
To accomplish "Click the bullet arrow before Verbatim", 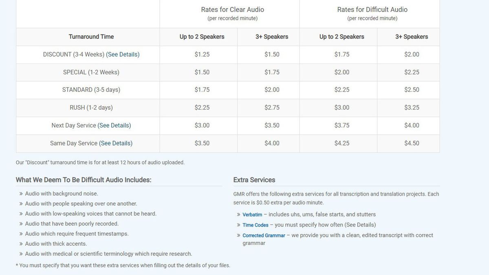I will tap(239, 215).
